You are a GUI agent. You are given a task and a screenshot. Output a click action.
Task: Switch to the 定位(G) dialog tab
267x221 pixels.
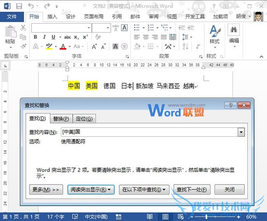pyautogui.click(x=84, y=119)
